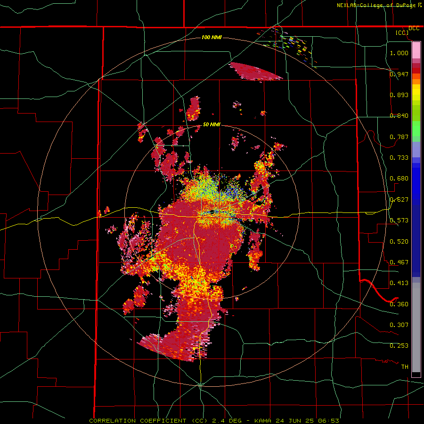The image size is (424, 424).
Task: Click the KAMA radar site identifier
Action: tap(262, 421)
